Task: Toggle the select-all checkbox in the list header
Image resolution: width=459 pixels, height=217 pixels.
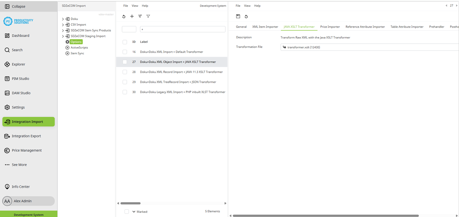Action: (x=124, y=42)
